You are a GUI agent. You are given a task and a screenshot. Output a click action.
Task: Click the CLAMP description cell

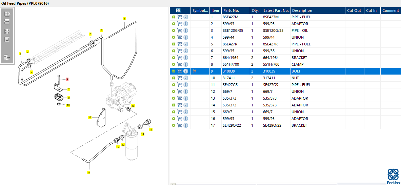(318, 64)
